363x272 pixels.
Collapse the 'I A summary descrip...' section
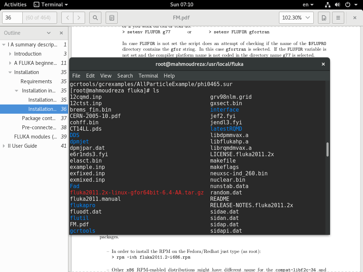(4, 45)
